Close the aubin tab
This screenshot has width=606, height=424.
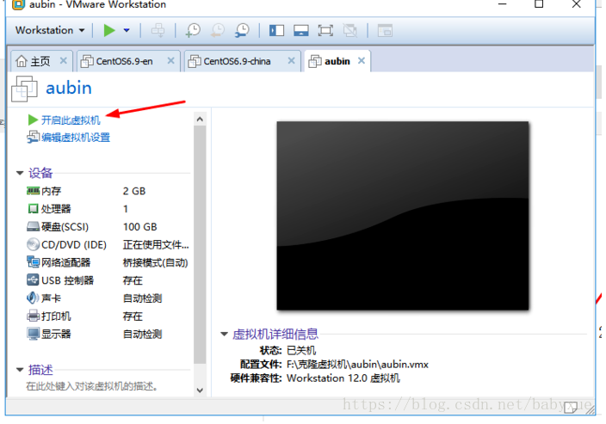(362, 60)
